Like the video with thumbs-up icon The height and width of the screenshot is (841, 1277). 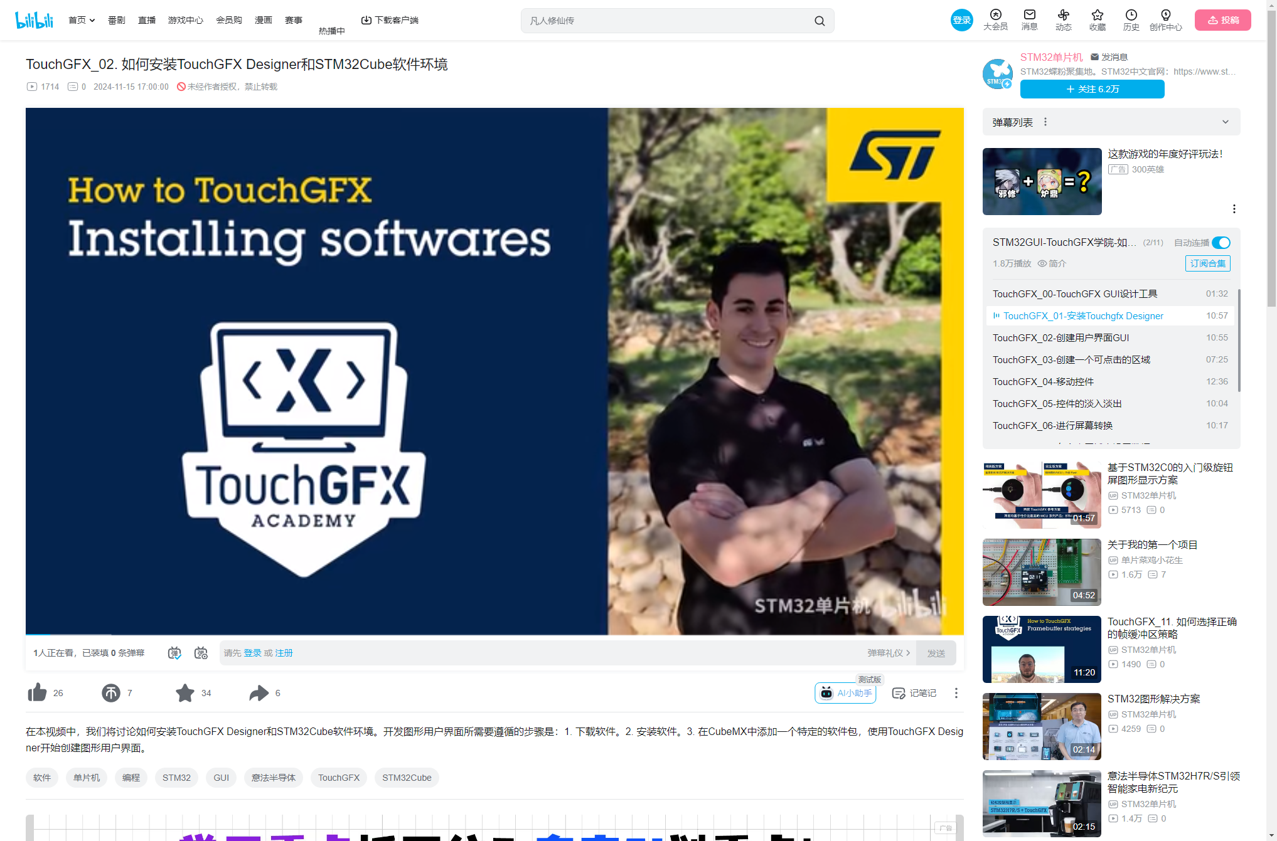pyautogui.click(x=38, y=692)
